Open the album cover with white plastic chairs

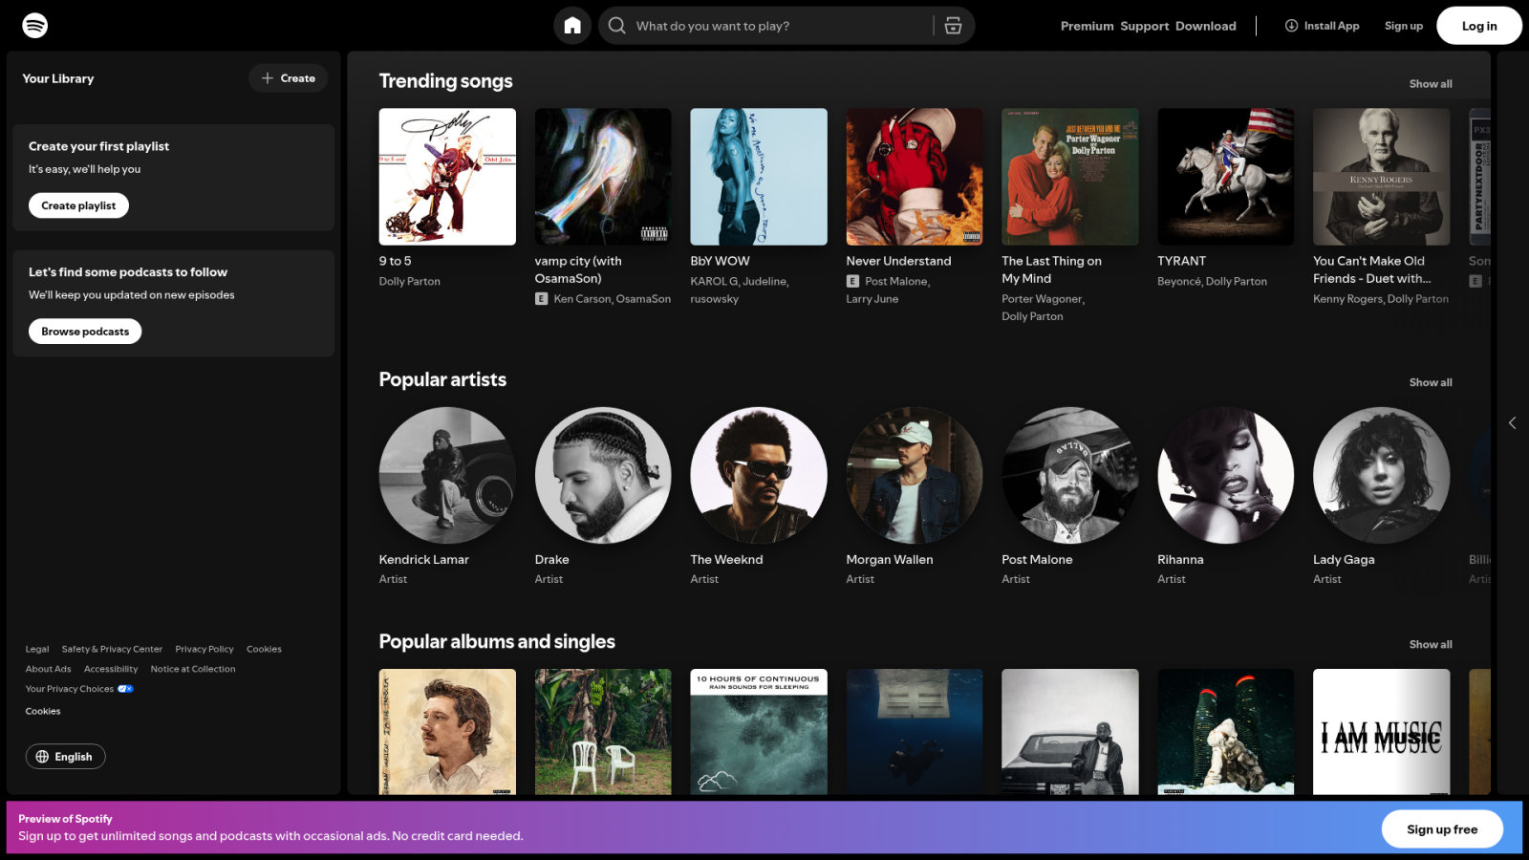tap(603, 732)
